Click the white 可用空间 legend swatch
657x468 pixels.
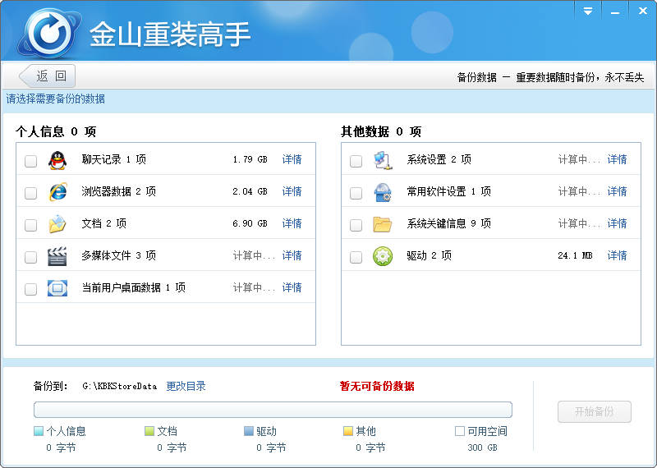pyautogui.click(x=460, y=431)
